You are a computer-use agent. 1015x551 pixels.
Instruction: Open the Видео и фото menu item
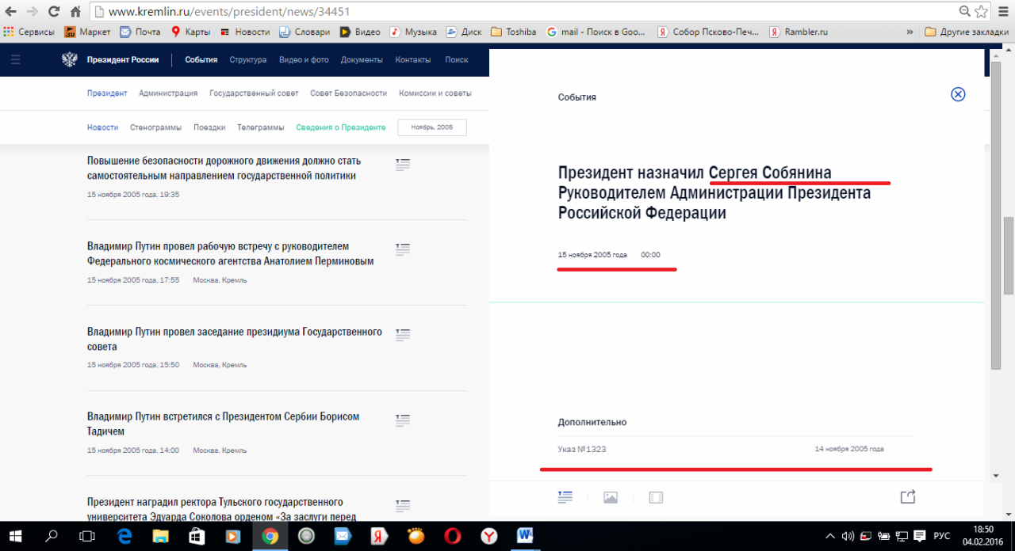point(304,59)
